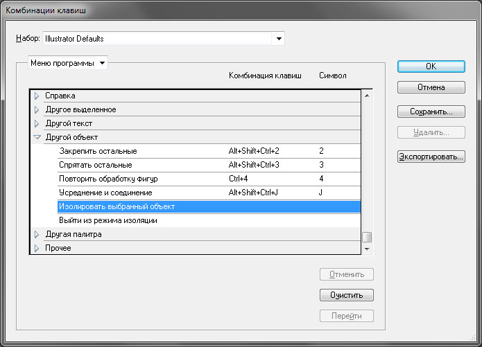The image size is (482, 347).
Task: Click the Сохранить... button
Action: [x=431, y=112]
